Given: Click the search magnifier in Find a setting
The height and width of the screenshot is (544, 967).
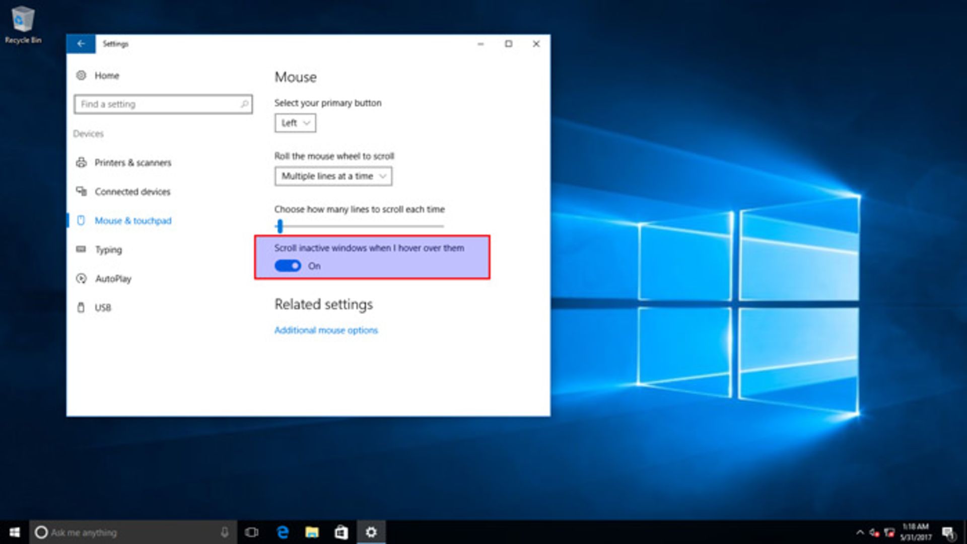Looking at the screenshot, I should click(244, 104).
